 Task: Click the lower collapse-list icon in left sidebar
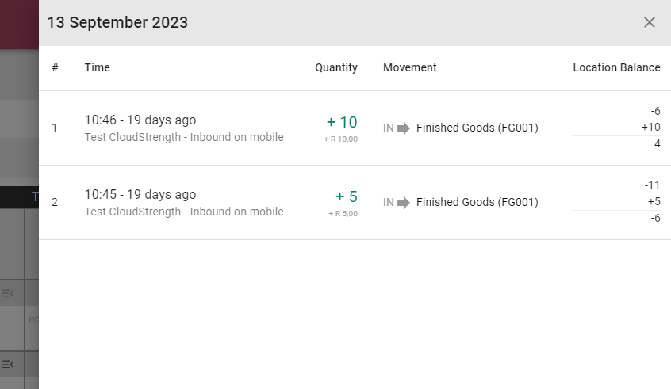click(8, 364)
